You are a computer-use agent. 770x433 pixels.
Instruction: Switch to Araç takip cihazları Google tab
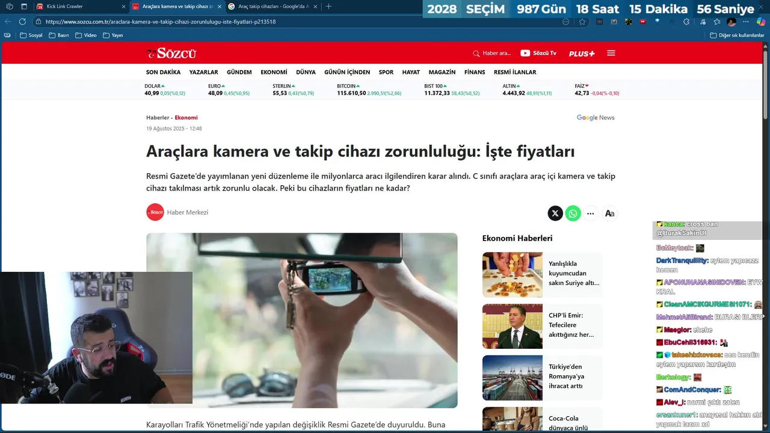[x=273, y=7]
